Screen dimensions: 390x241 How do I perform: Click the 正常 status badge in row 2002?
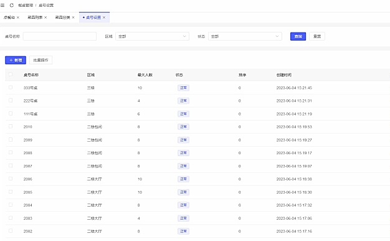[x=183, y=231]
